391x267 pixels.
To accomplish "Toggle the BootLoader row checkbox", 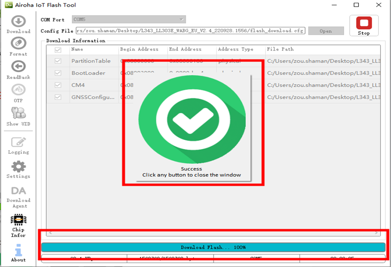I will tap(58, 73).
